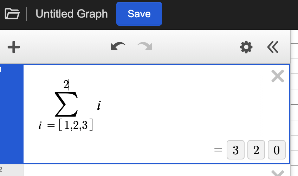
Task: Redo the undone action
Action: tap(144, 47)
